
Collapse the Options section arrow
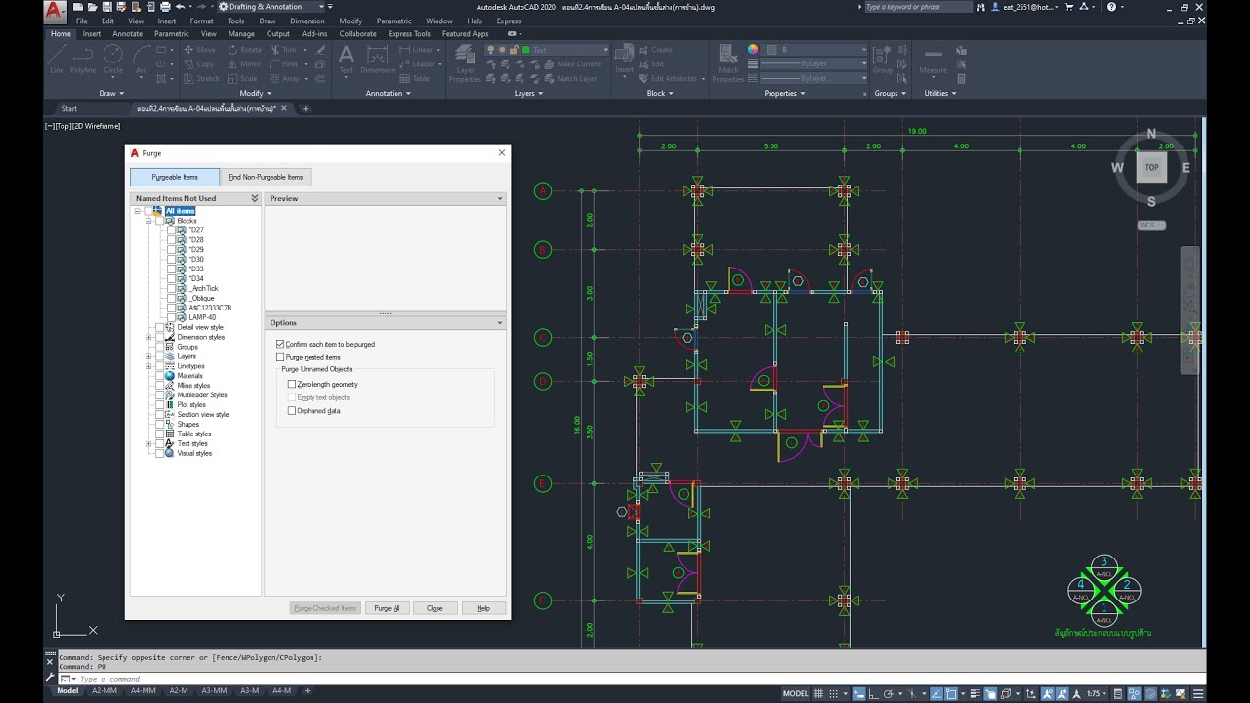coord(500,323)
